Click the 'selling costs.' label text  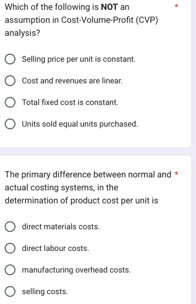click(45, 292)
